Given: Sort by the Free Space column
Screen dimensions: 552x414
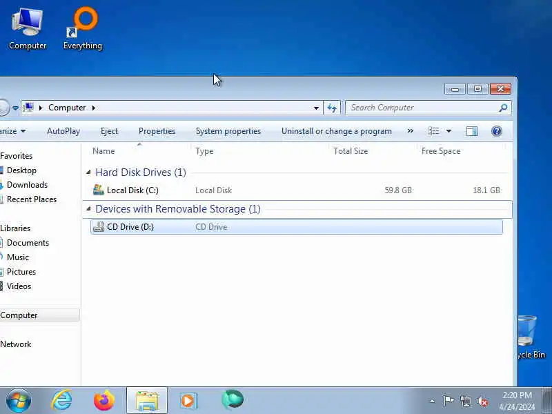Looking at the screenshot, I should pyautogui.click(x=441, y=151).
